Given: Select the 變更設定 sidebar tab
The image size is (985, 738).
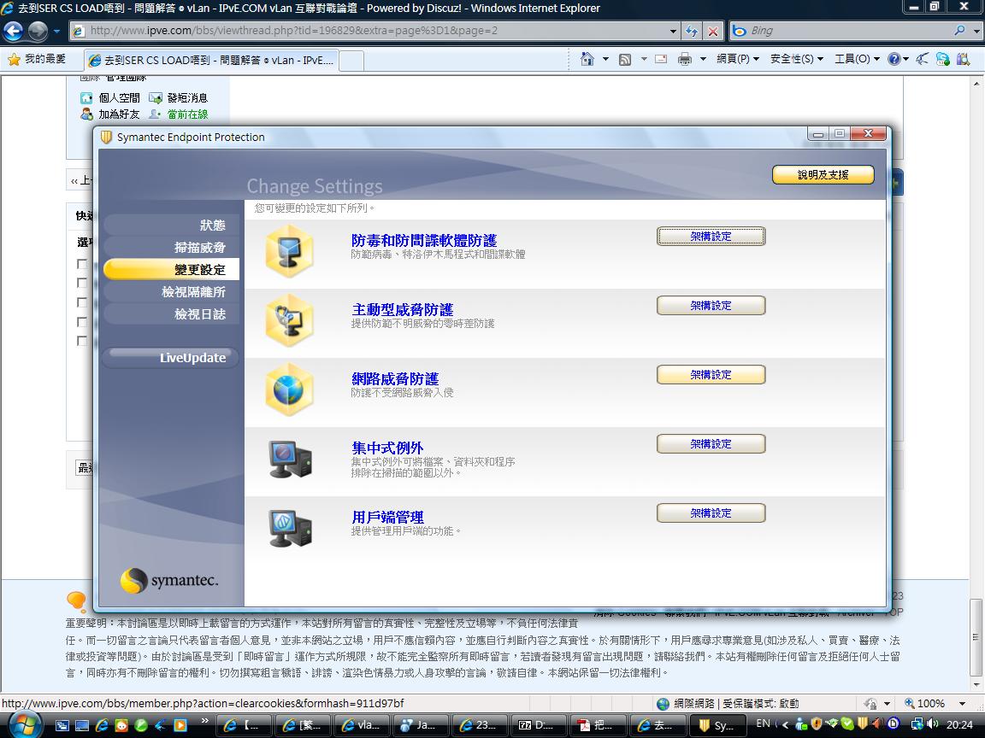Looking at the screenshot, I should click(171, 270).
